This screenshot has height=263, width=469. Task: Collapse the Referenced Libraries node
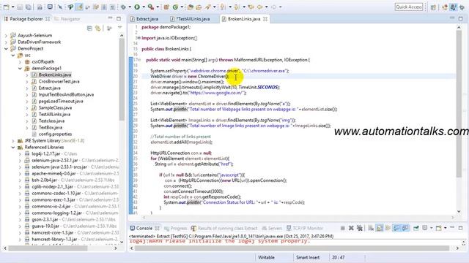click(13, 148)
